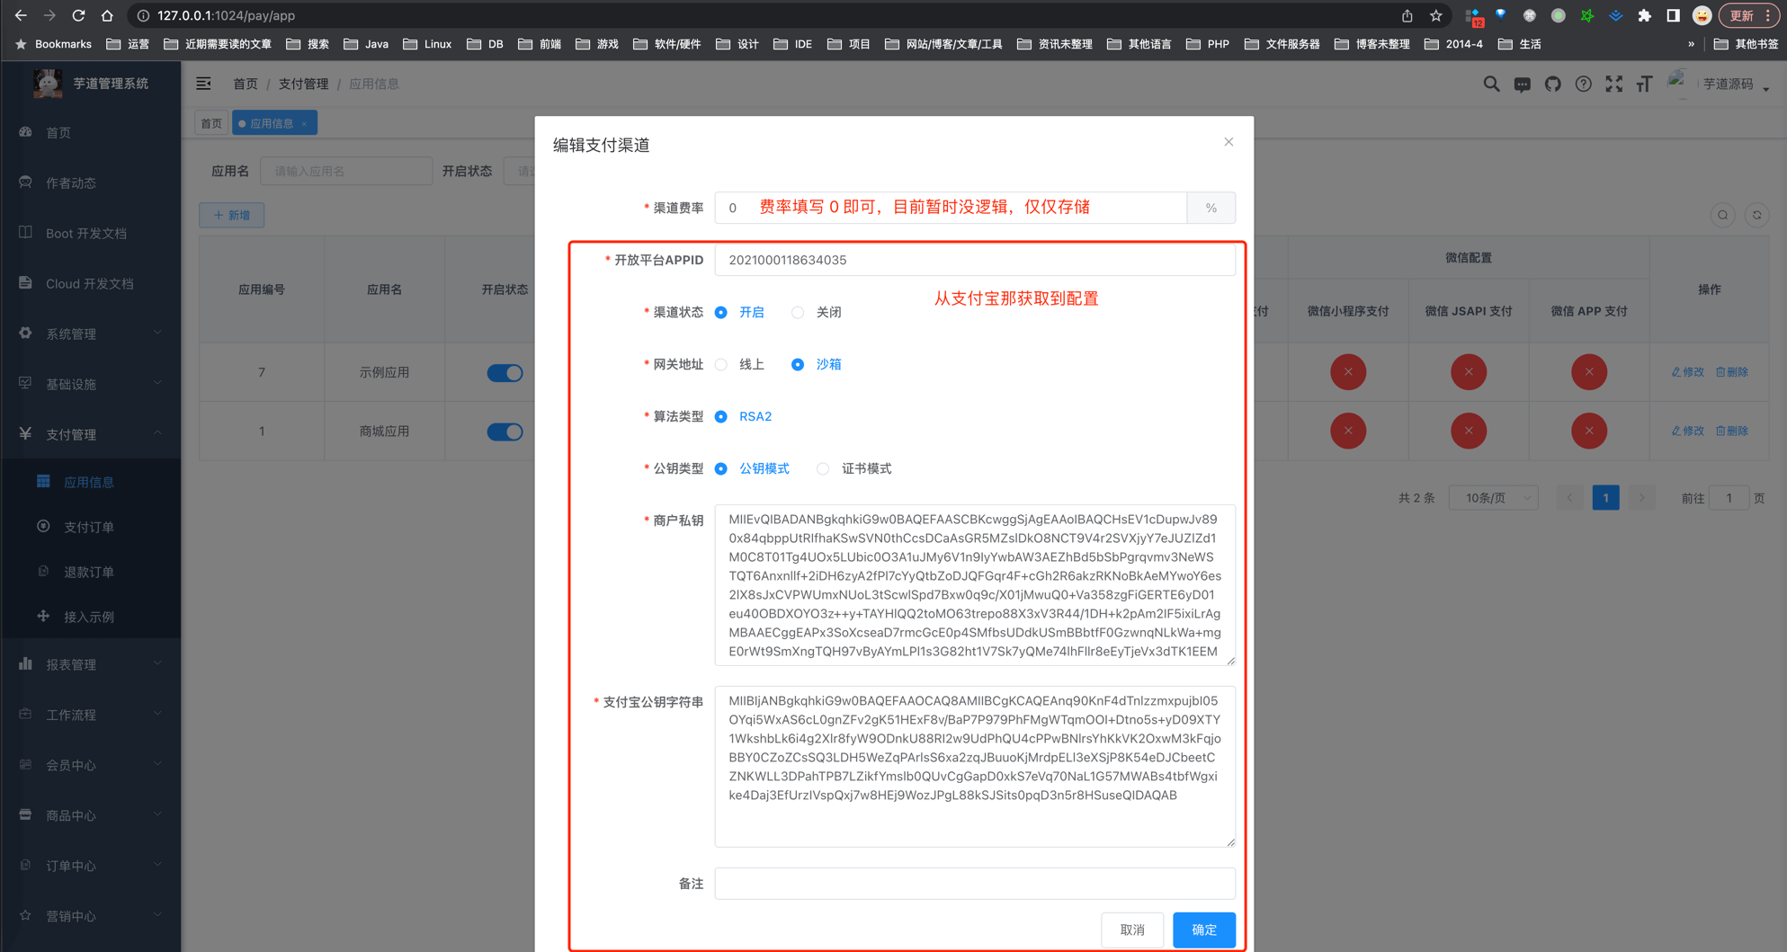The image size is (1787, 952).
Task: Expand the 报表管理 sidebar menu
Action: (90, 664)
